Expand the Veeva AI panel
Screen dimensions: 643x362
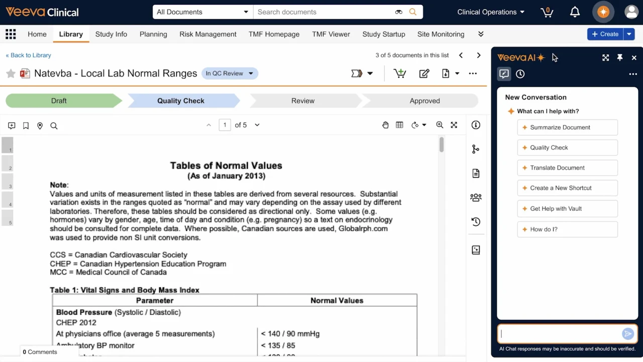point(606,58)
